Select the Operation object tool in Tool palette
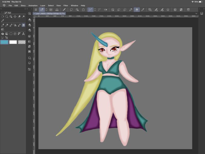 point(11,17)
